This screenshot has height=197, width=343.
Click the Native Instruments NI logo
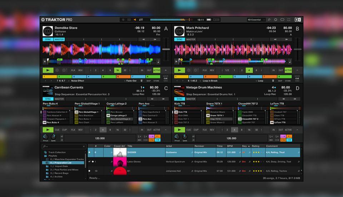point(298,20)
